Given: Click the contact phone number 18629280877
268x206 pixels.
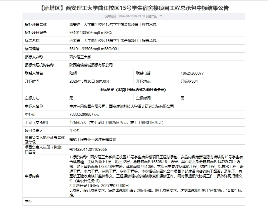Looking at the screenshot, I should (192, 73).
